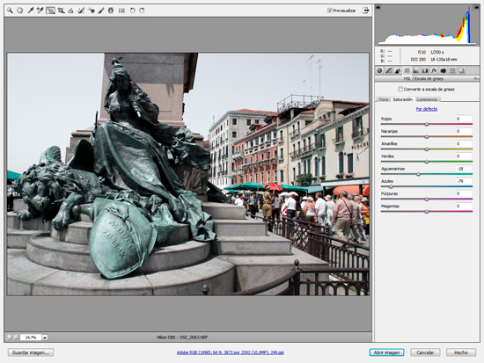Switch to the Tono tab

(x=384, y=99)
